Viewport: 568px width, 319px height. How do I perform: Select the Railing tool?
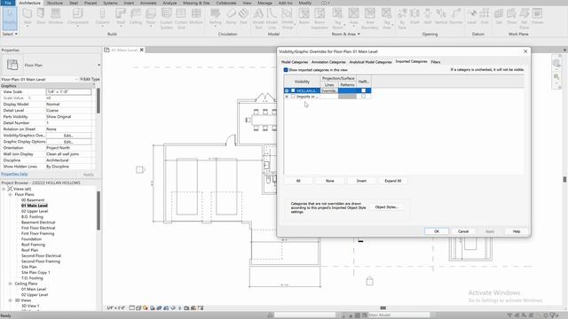[215, 17]
